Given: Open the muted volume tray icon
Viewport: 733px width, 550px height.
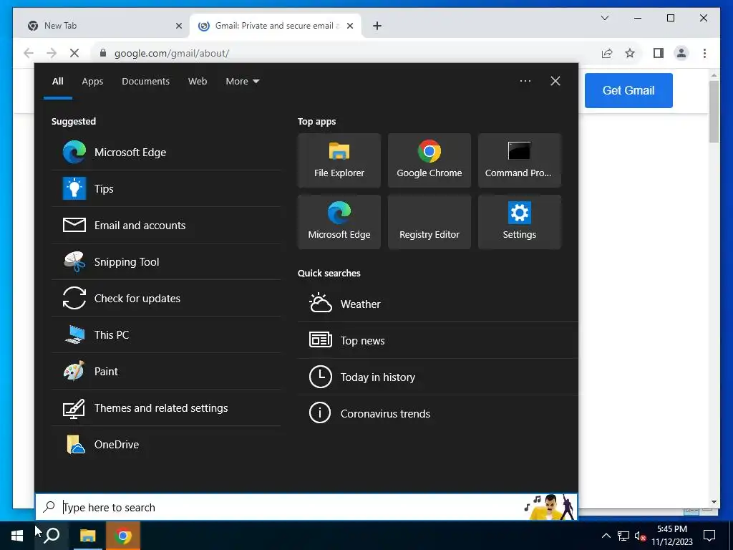Looking at the screenshot, I should [640, 536].
